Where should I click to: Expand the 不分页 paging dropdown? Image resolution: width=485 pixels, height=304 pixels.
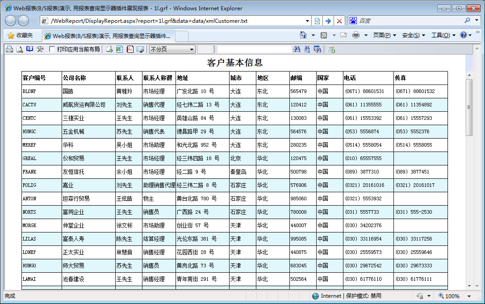192,49
